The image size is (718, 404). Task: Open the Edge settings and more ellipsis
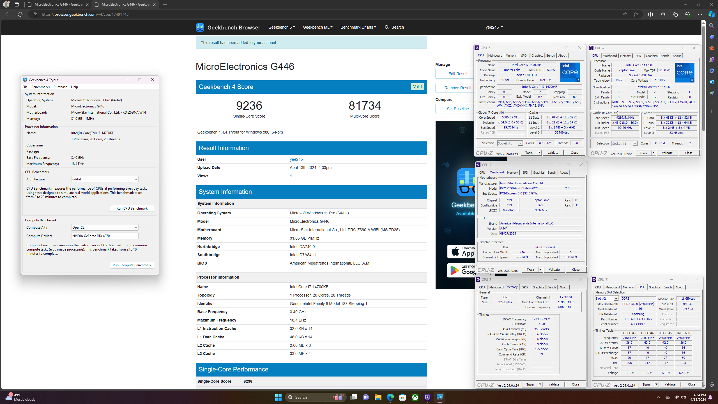click(700, 14)
